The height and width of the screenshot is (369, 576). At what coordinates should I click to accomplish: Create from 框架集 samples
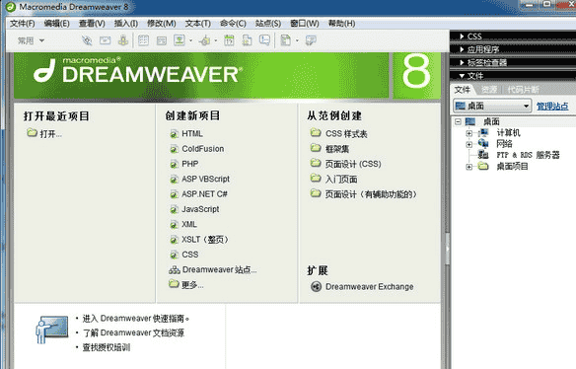(x=337, y=149)
